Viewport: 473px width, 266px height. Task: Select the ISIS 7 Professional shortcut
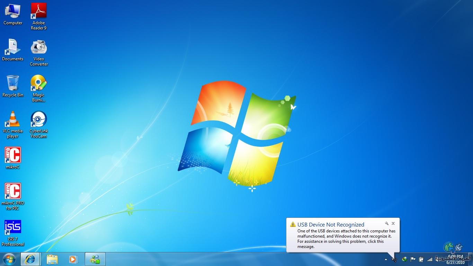coord(13,233)
